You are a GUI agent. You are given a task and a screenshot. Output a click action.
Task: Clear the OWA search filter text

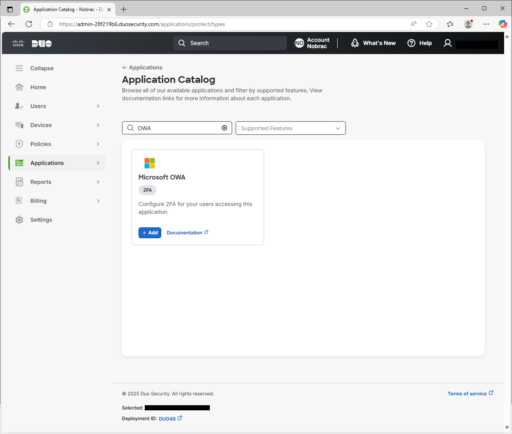224,128
